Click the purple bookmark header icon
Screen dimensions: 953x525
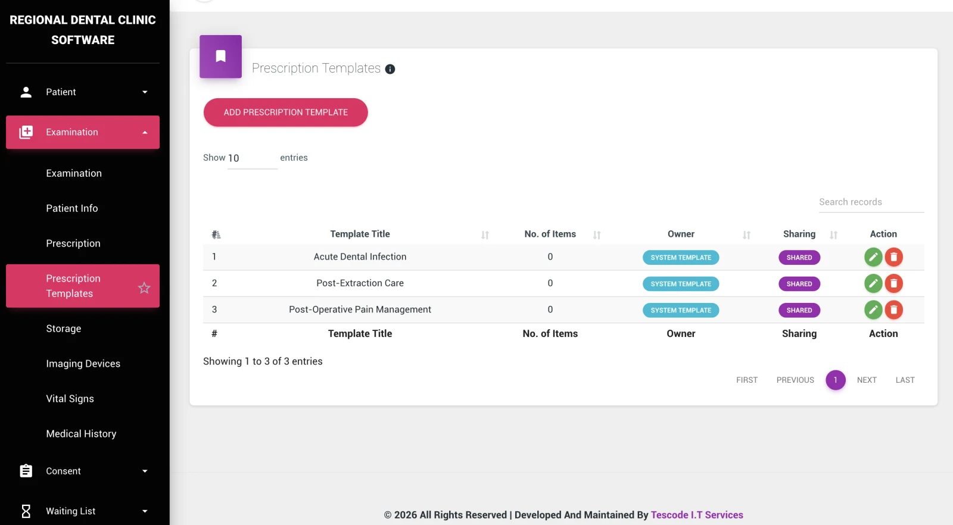pos(220,57)
